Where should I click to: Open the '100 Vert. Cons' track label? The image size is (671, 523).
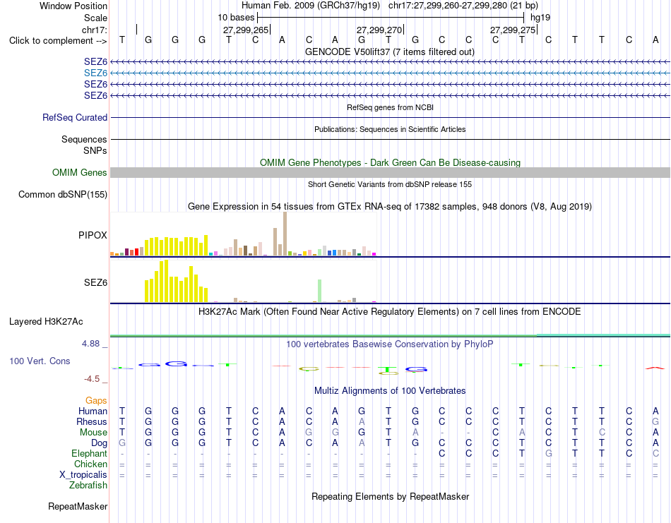[40, 361]
